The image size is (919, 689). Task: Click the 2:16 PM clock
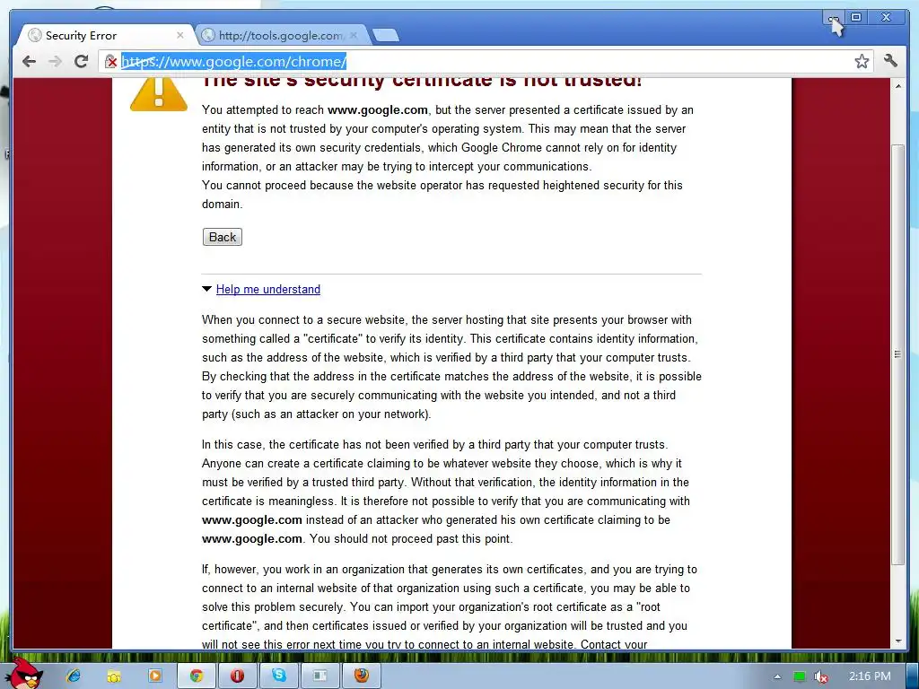tap(870, 676)
